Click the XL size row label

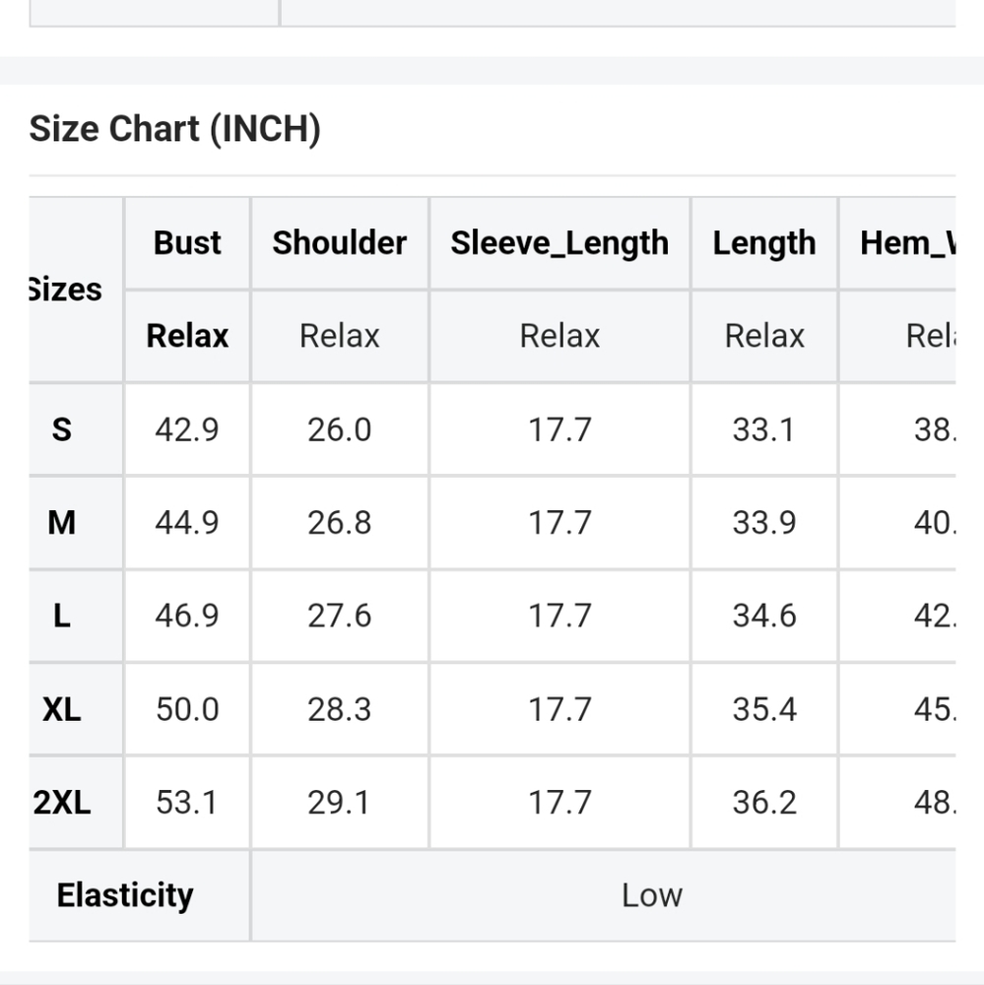coord(61,709)
